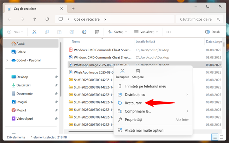
Task: Expand the Comprimare la... submenu arrow
Action: click(x=187, y=111)
